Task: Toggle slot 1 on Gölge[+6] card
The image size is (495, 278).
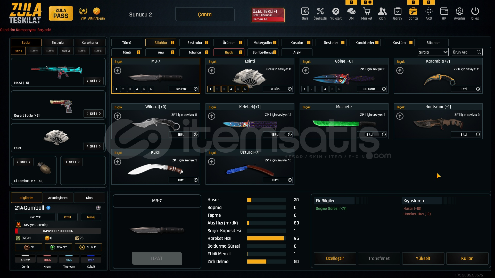Action: [304, 89]
